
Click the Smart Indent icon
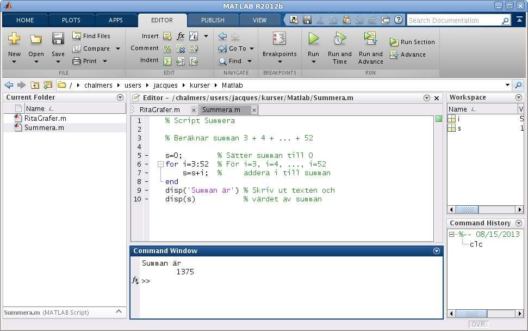[x=167, y=61]
